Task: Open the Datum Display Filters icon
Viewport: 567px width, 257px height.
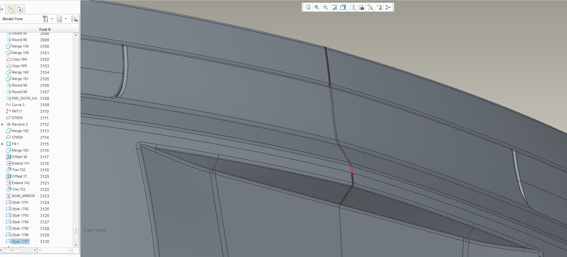Action: pos(370,7)
